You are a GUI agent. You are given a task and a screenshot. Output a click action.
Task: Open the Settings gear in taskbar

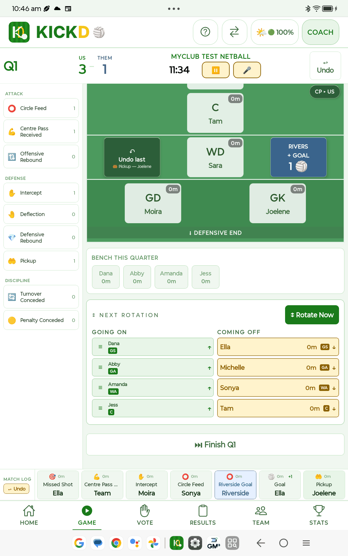point(195,543)
